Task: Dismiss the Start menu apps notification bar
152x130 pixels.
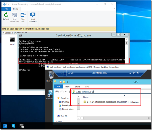Action: point(115,29)
